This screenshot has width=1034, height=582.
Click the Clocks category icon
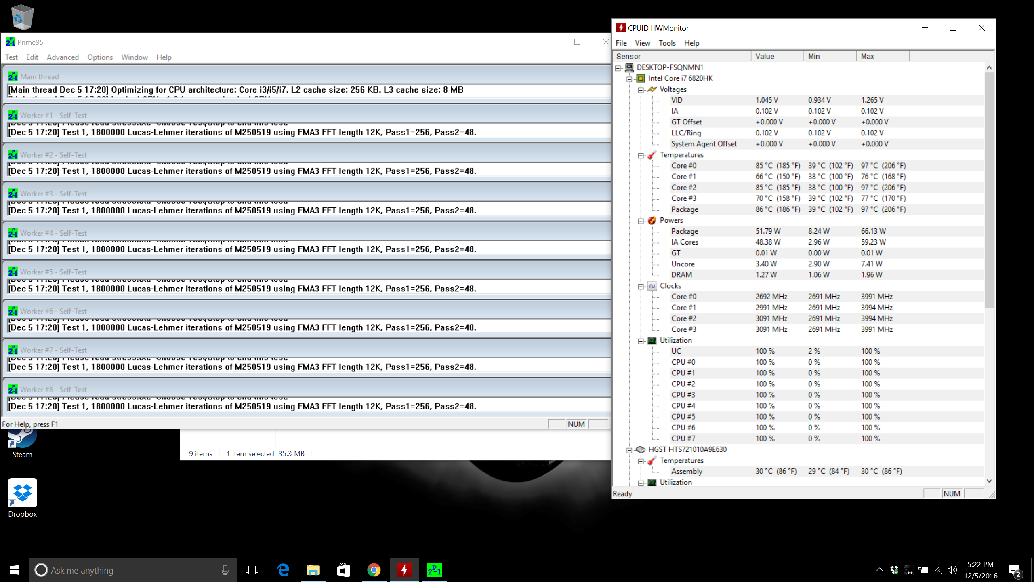652,286
